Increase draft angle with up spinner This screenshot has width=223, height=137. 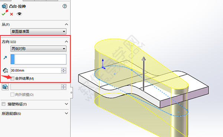click(x=64, y=86)
